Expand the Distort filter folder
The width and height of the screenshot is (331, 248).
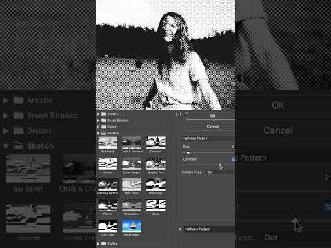tap(99, 127)
